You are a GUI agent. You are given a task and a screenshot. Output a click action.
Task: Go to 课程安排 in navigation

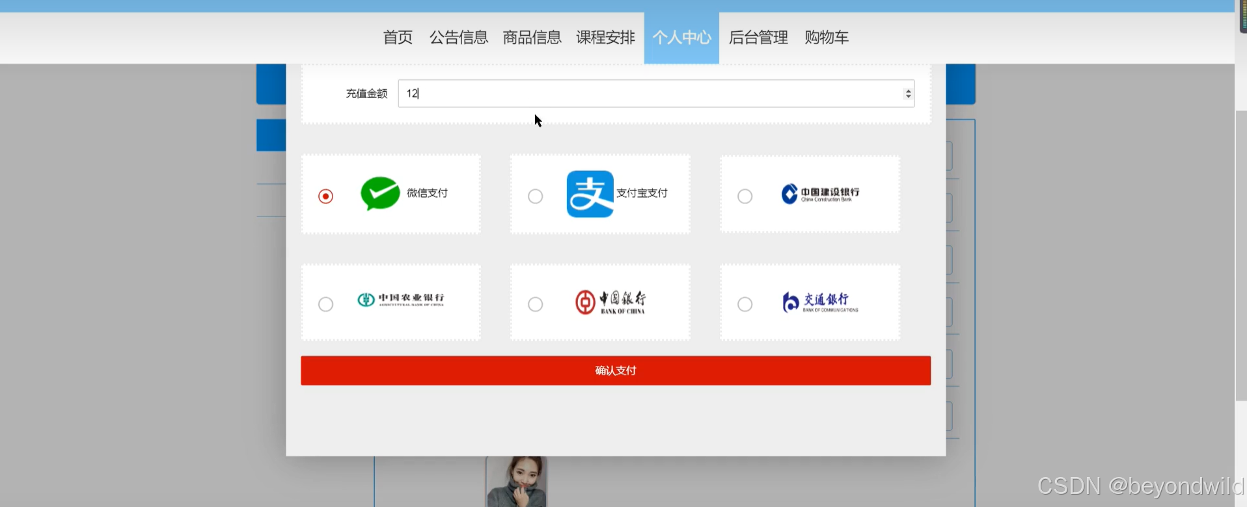pyautogui.click(x=605, y=38)
